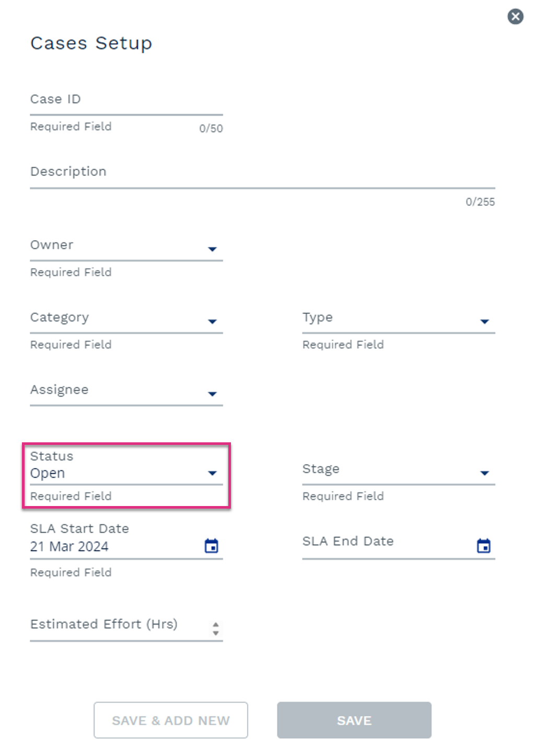Expand the Category dropdown
534x752 pixels.
tap(212, 322)
